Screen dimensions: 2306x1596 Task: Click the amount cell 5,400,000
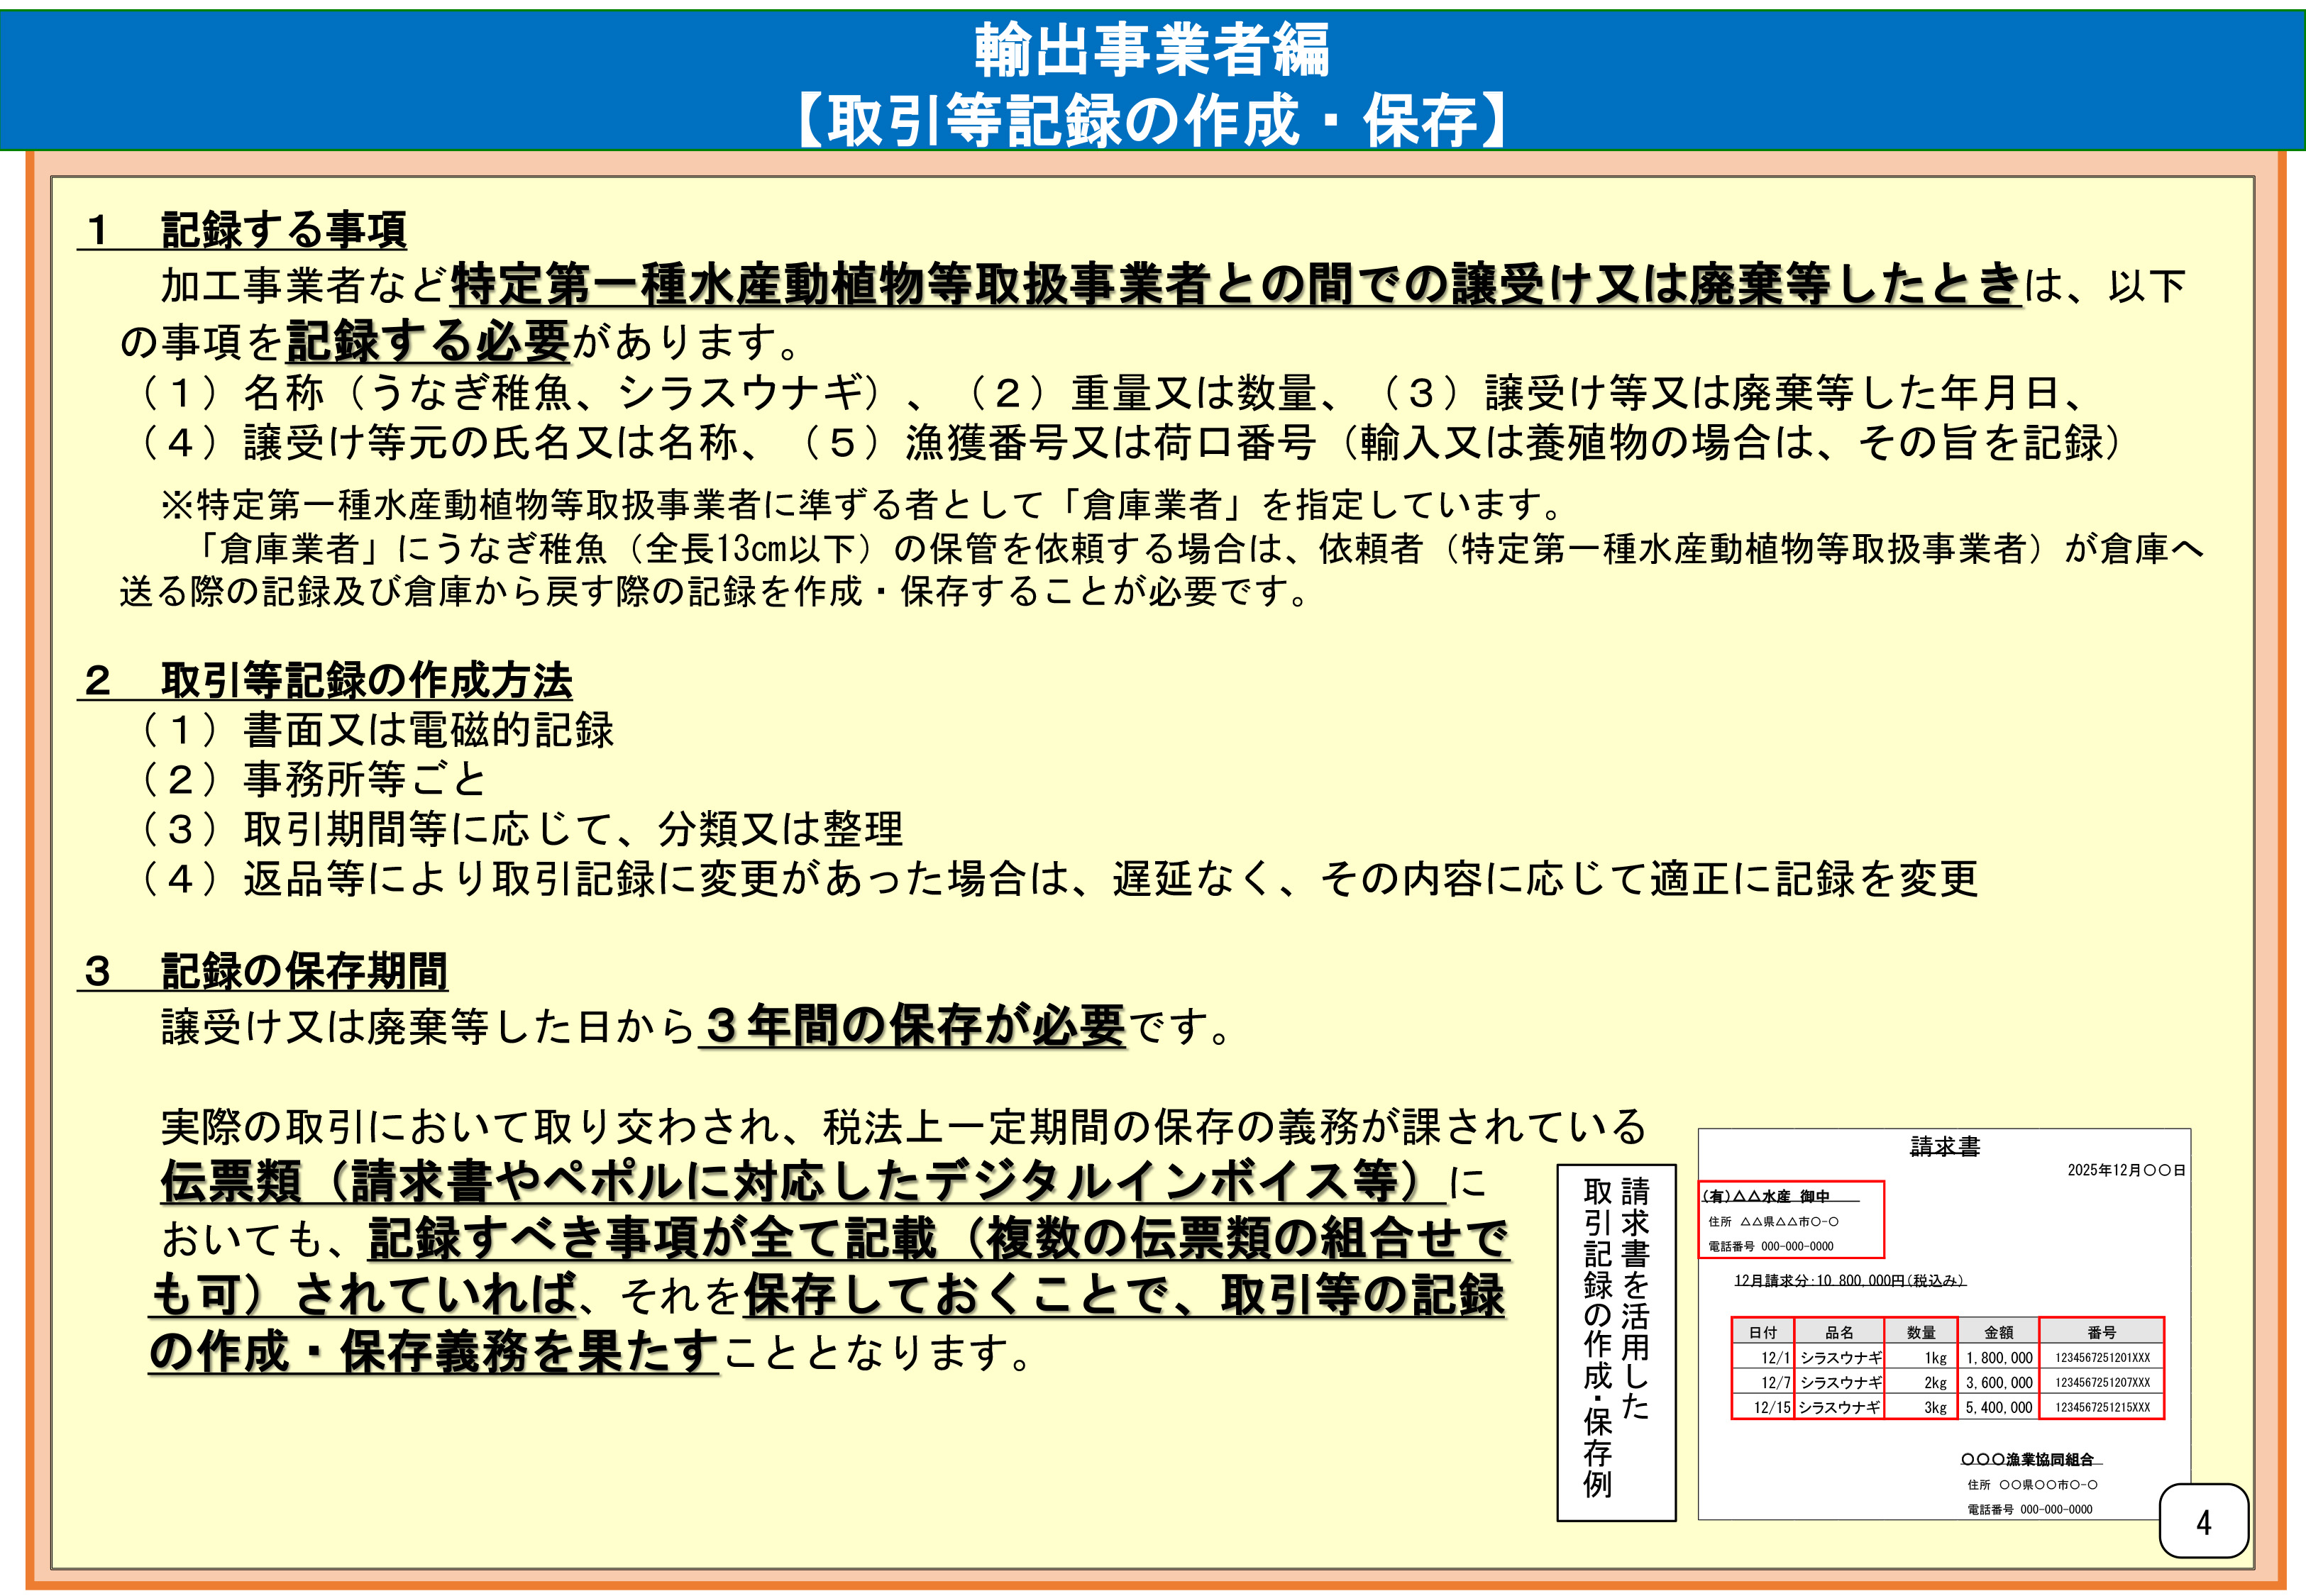point(1998,1407)
